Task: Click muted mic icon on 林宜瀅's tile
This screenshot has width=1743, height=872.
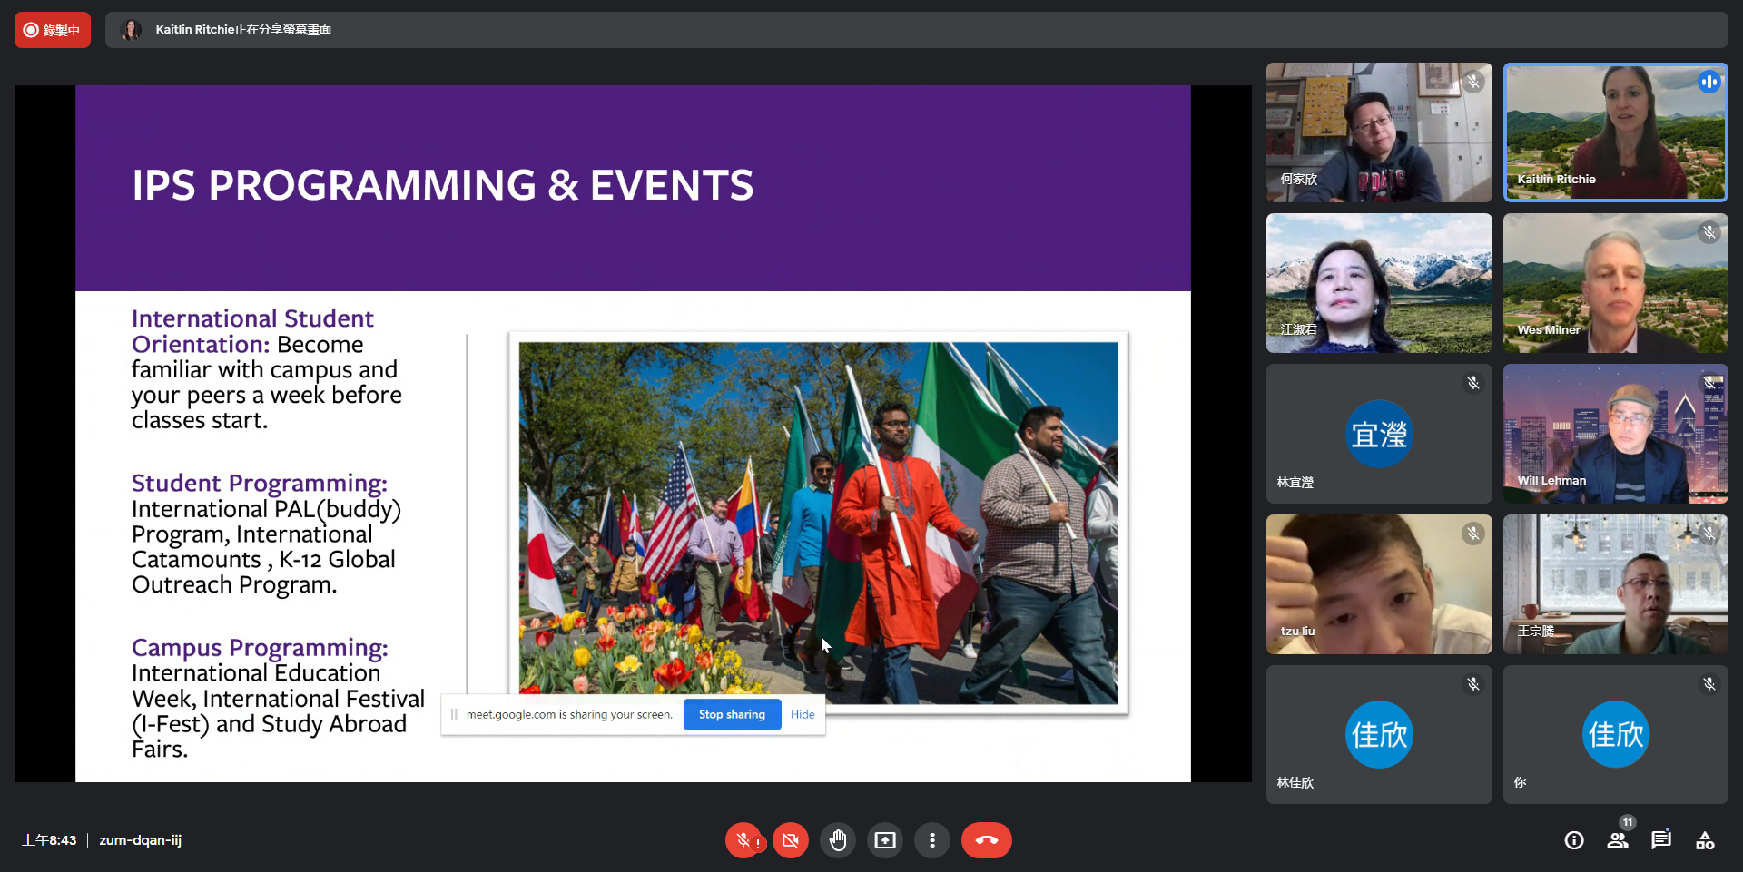Action: (x=1473, y=383)
